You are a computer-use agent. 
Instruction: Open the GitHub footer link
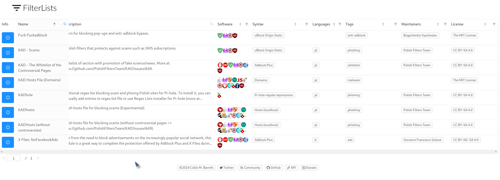(274, 168)
